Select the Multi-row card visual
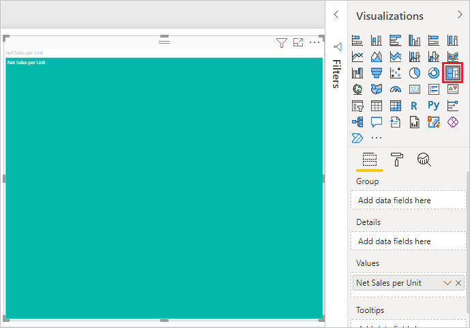Screen dimensions: 470x328 (434, 89)
